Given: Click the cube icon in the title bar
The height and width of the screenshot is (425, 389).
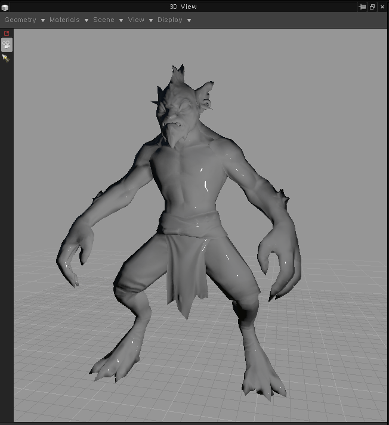Looking at the screenshot, I should 5,7.
